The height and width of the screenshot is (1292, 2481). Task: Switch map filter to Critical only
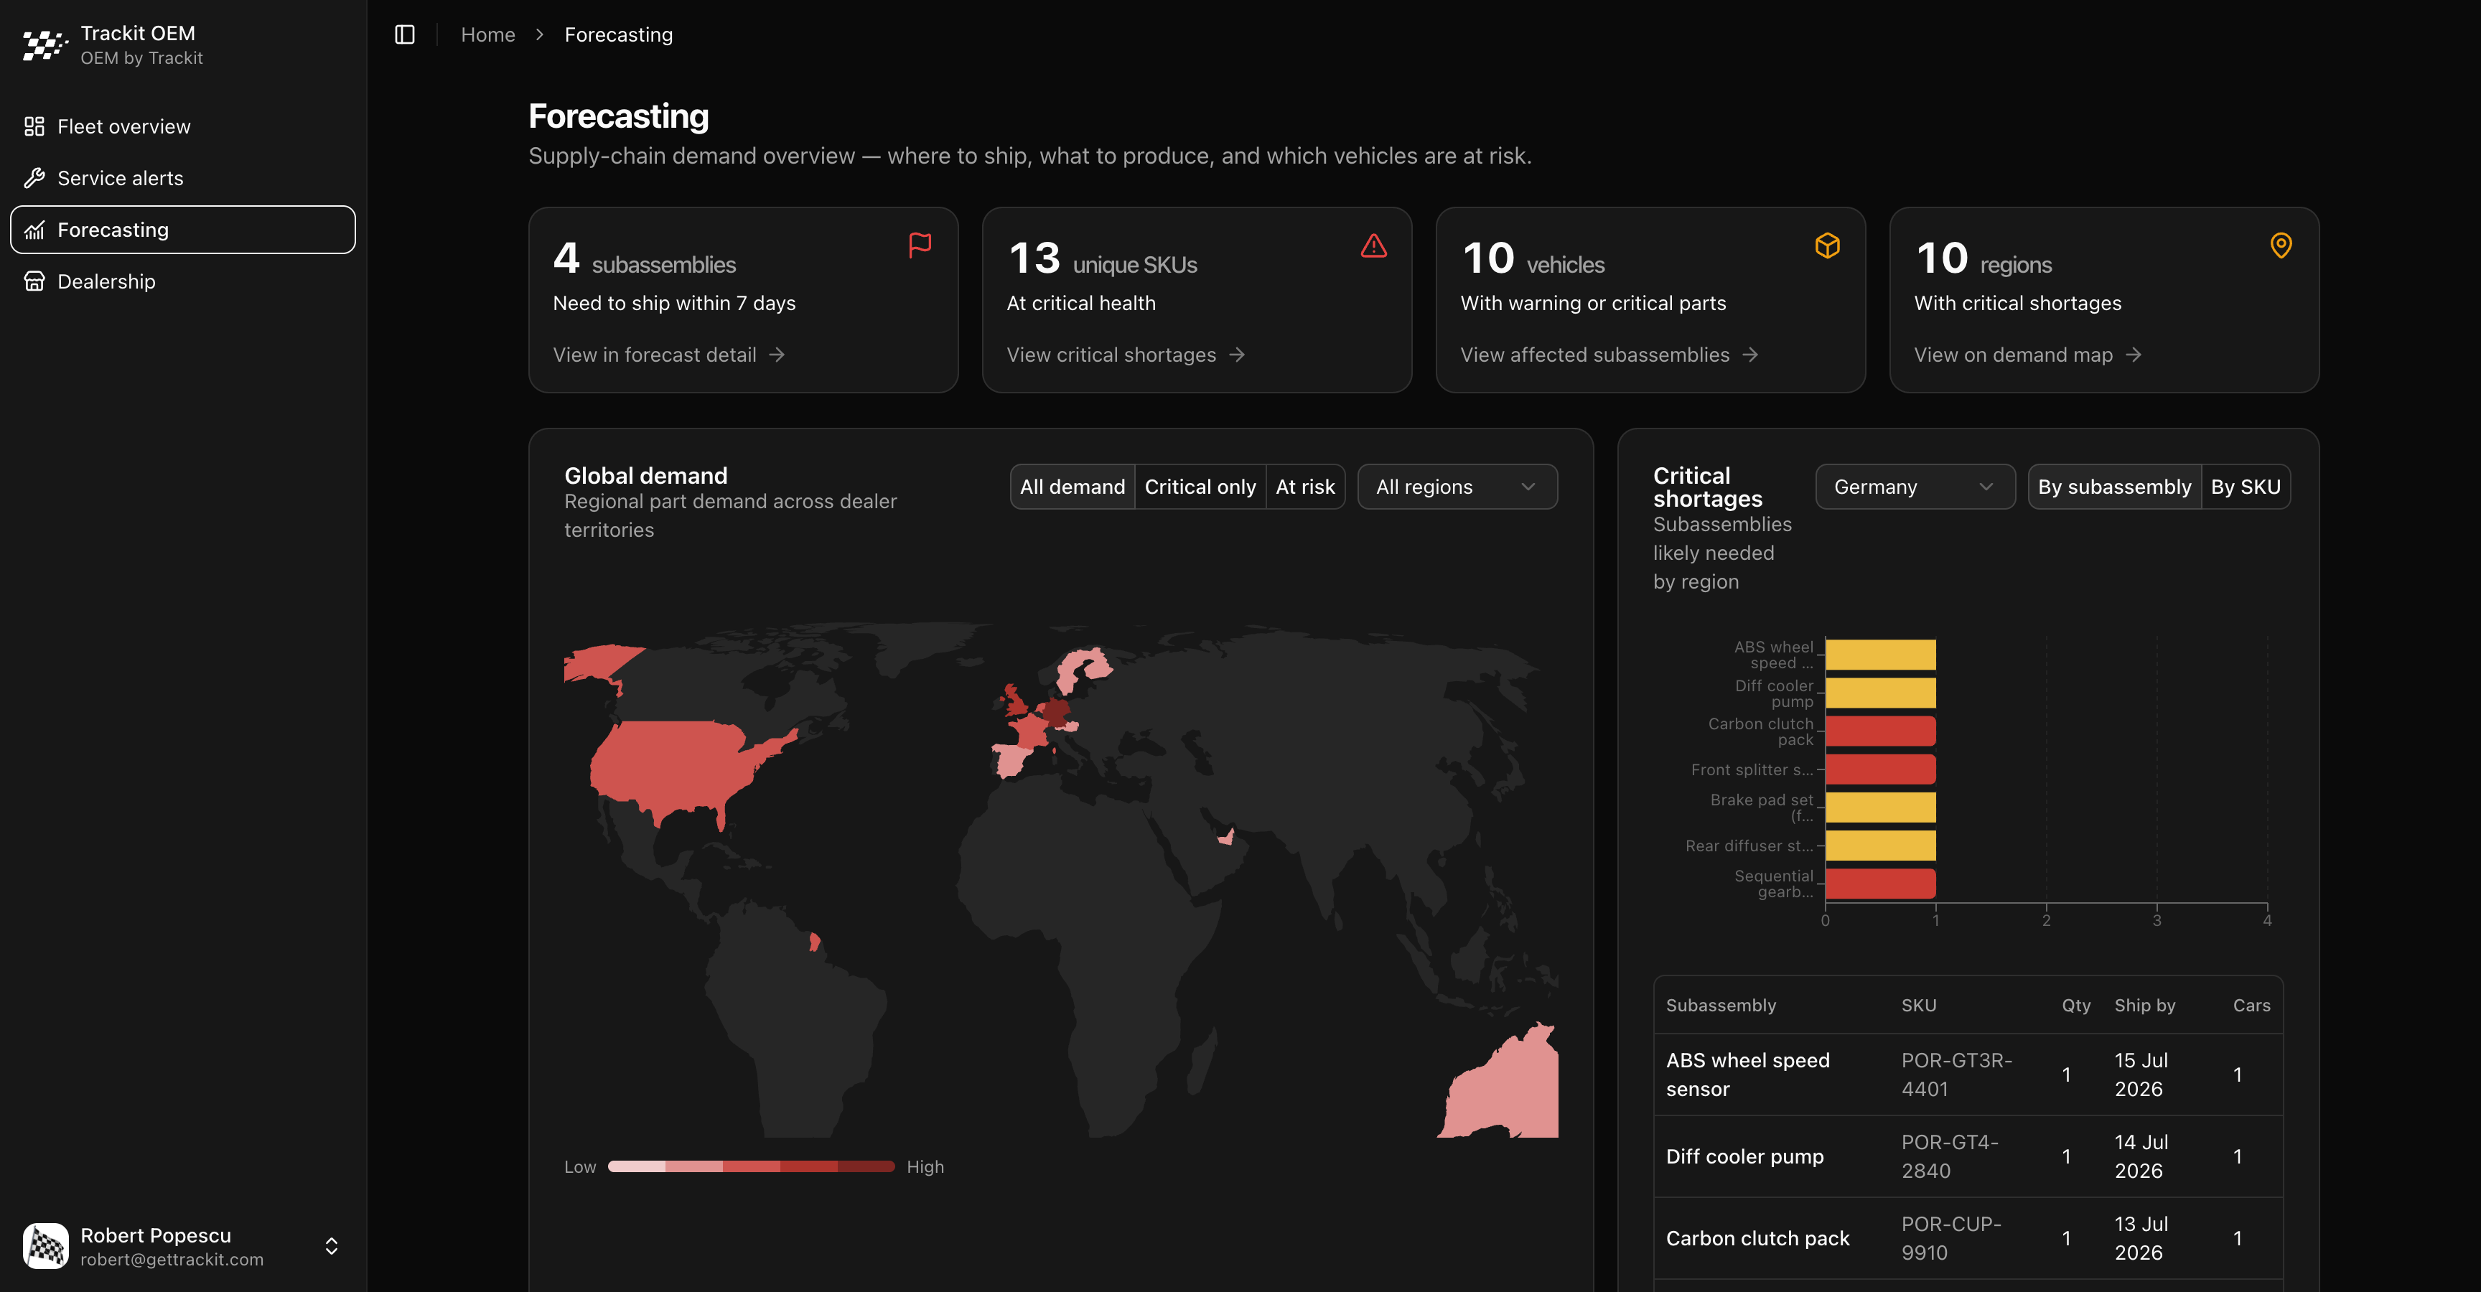pos(1200,487)
